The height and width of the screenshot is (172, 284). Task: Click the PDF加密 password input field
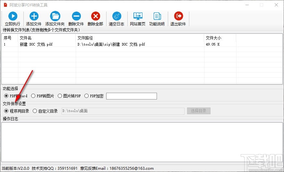(132, 96)
